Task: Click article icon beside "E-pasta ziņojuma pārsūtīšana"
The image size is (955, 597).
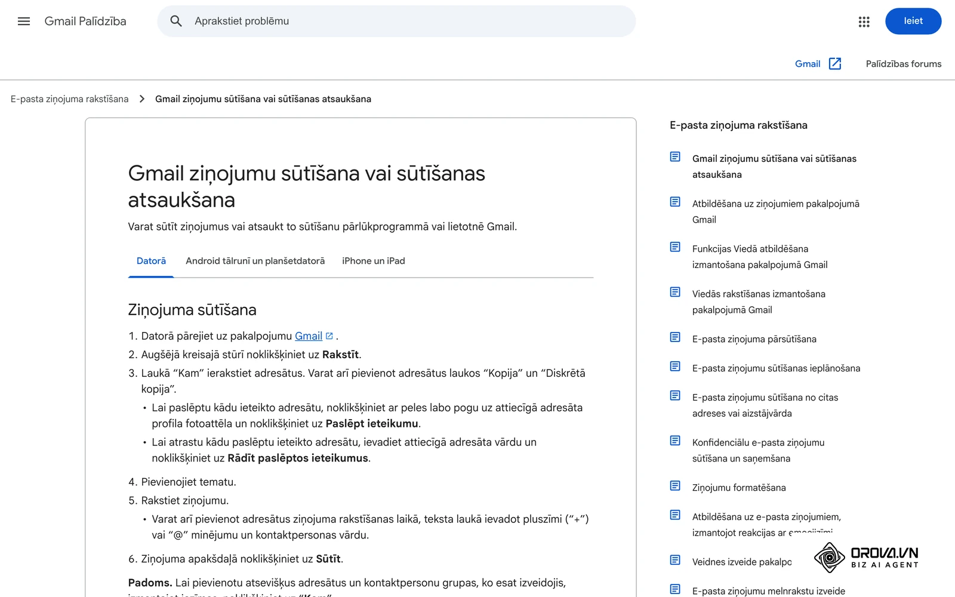Action: click(x=675, y=337)
